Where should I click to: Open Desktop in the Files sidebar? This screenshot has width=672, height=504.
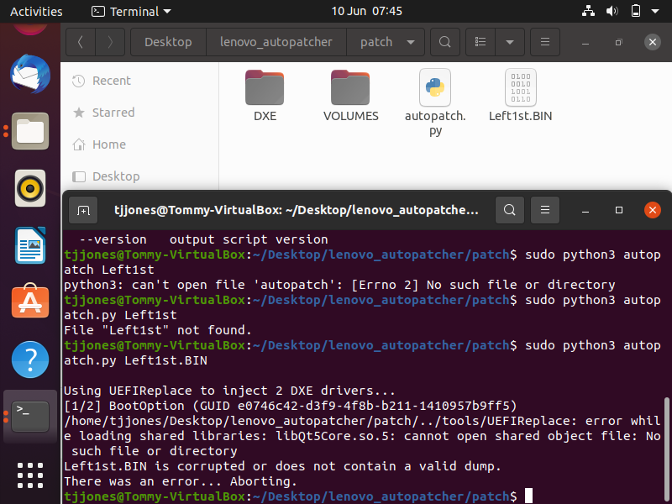click(139, 176)
